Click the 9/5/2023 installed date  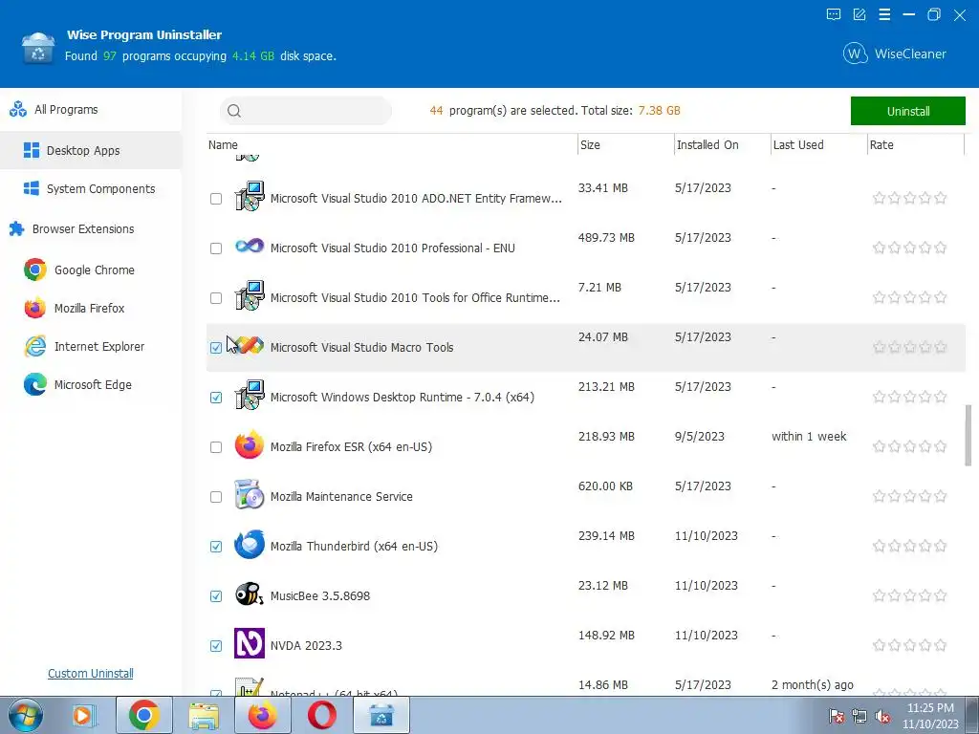pos(699,436)
